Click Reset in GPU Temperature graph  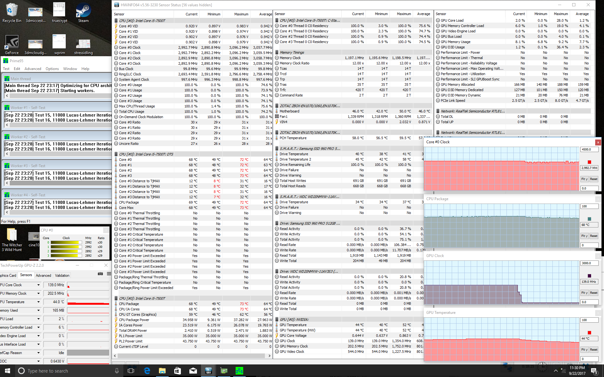(x=594, y=350)
